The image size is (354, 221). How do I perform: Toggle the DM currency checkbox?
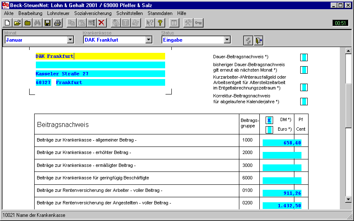point(269,120)
